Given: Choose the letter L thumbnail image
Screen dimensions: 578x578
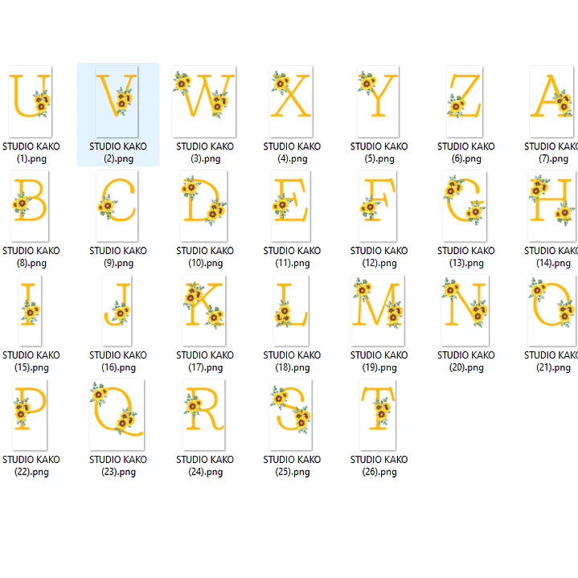Looking at the screenshot, I should 291,310.
